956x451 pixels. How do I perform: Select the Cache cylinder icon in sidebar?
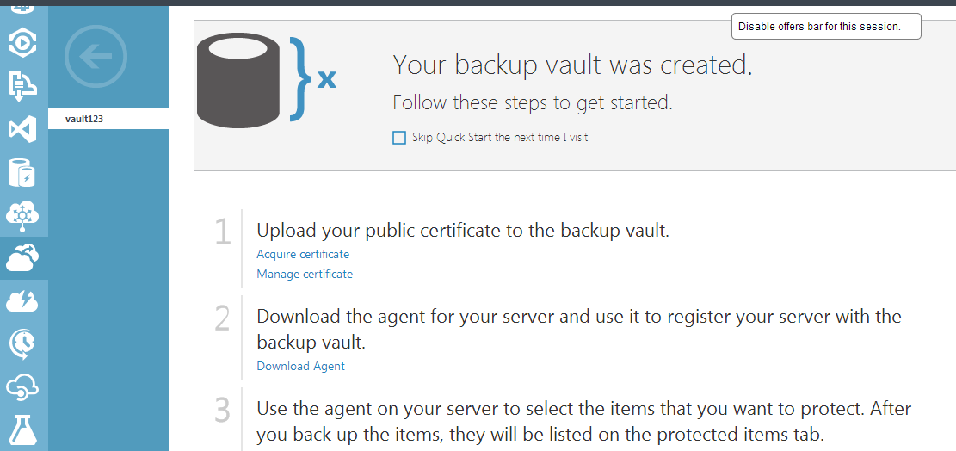click(x=23, y=172)
